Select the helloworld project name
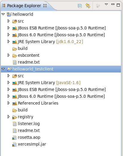The width and height of the screenshot is (123, 156). (23, 14)
